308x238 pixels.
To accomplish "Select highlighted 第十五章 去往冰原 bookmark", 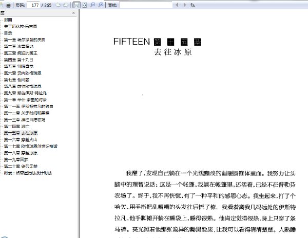I will 21,133.
